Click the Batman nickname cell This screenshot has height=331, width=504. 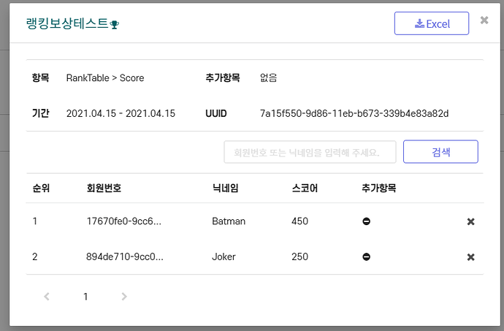pyautogui.click(x=229, y=221)
